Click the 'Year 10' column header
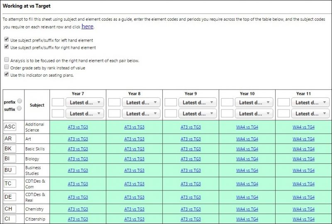332x224 pixels. pyautogui.click(x=247, y=94)
